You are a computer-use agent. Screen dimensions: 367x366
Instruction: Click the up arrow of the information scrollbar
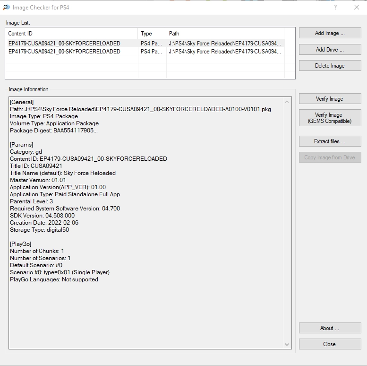(287, 102)
